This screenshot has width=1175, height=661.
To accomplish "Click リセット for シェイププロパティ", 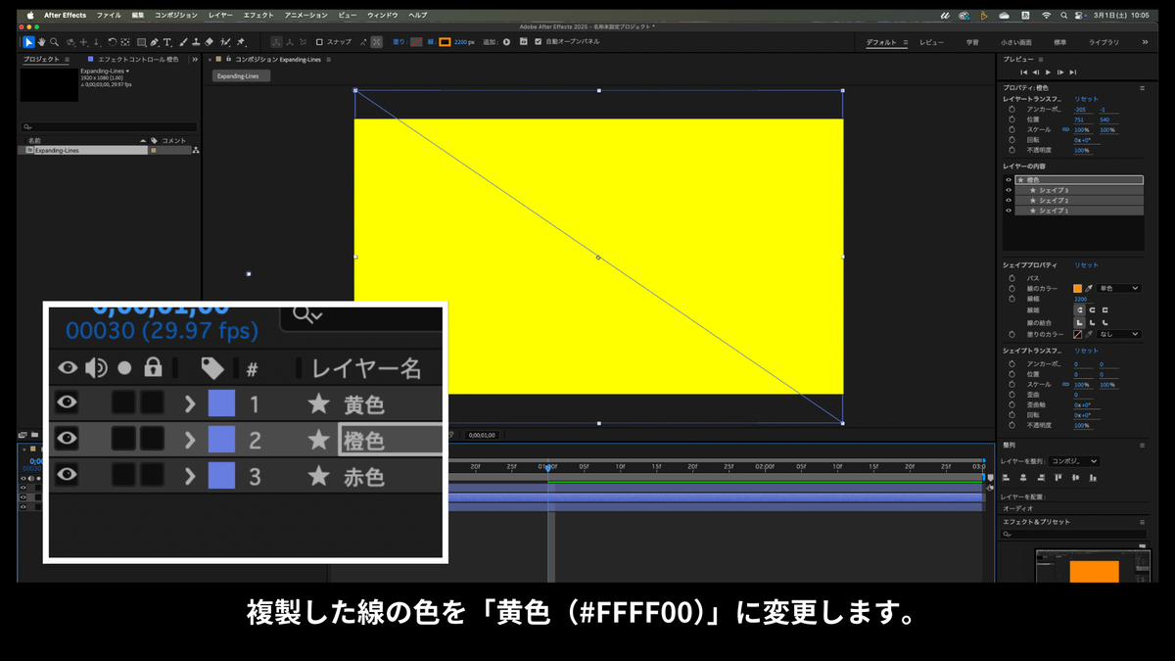I will click(1086, 265).
